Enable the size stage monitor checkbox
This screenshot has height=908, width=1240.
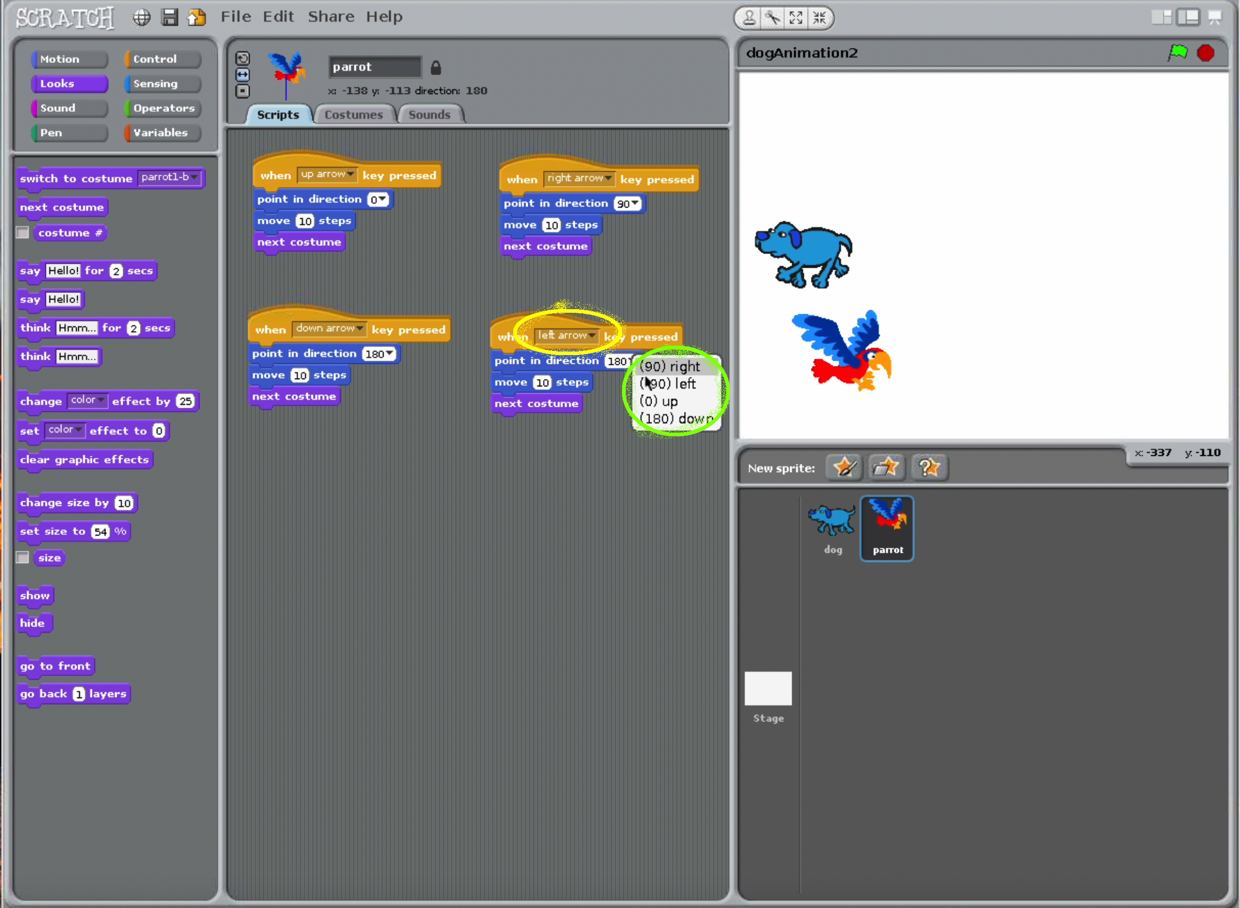[22, 558]
